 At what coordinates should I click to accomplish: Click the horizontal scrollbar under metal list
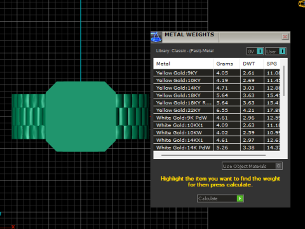coord(213,155)
